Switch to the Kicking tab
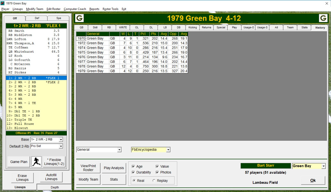Screen dimensions: 331x192 [x=193, y=28]
